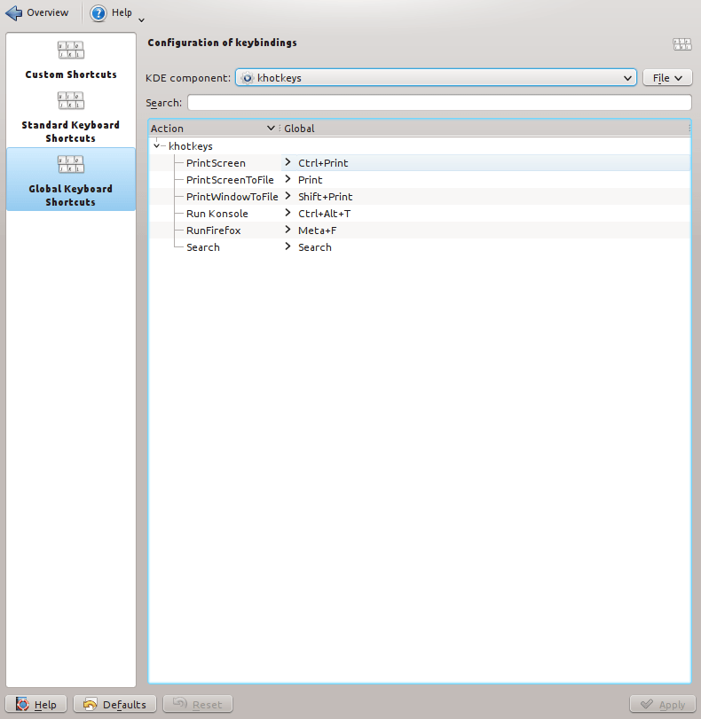Click into the Search input field

pos(439,102)
